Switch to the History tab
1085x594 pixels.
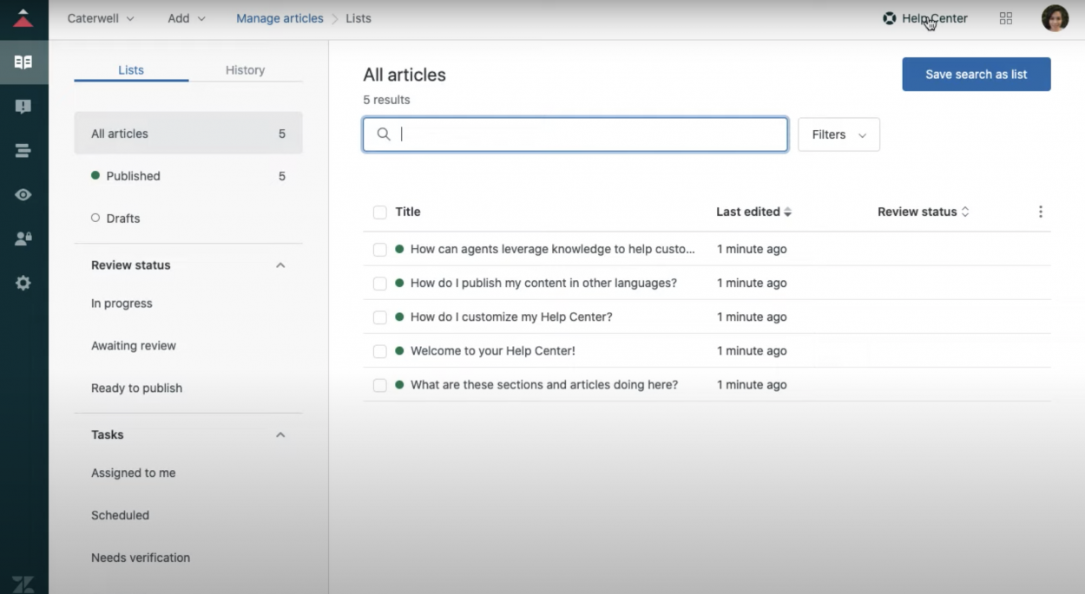click(x=245, y=70)
